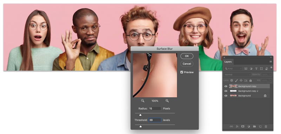Viewport: 281px width, 134px height.
Task: Open the Layers panel options menu
Action: click(270, 62)
